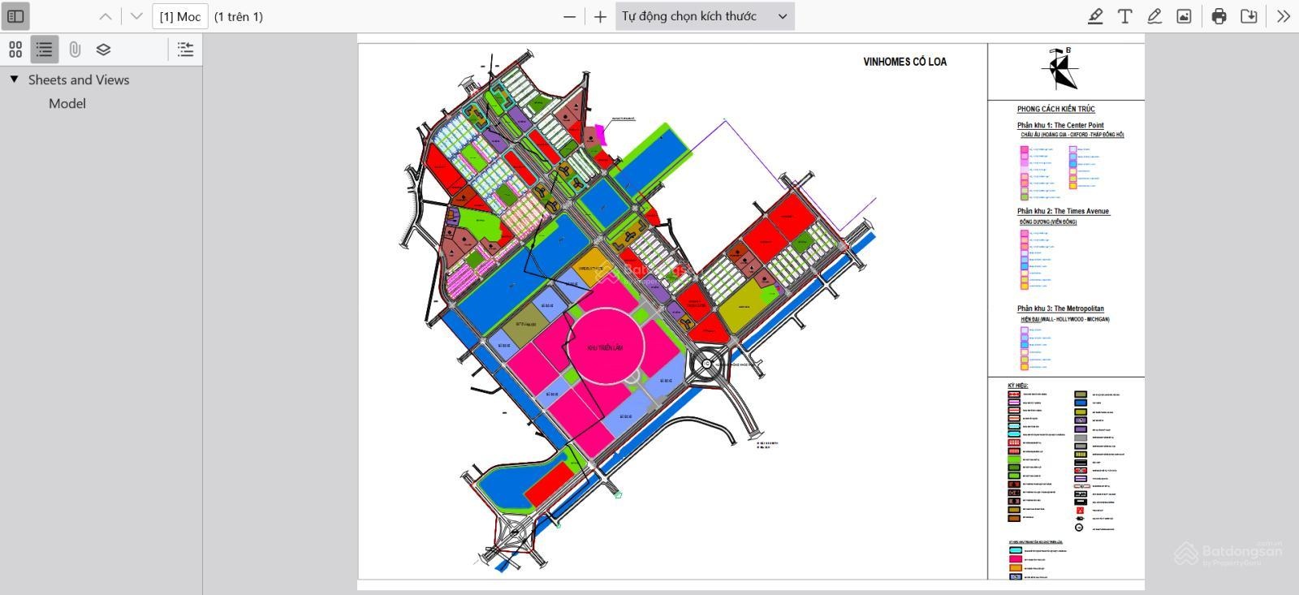Save the PDF with the download icon
The image size is (1299, 595).
1249,16
